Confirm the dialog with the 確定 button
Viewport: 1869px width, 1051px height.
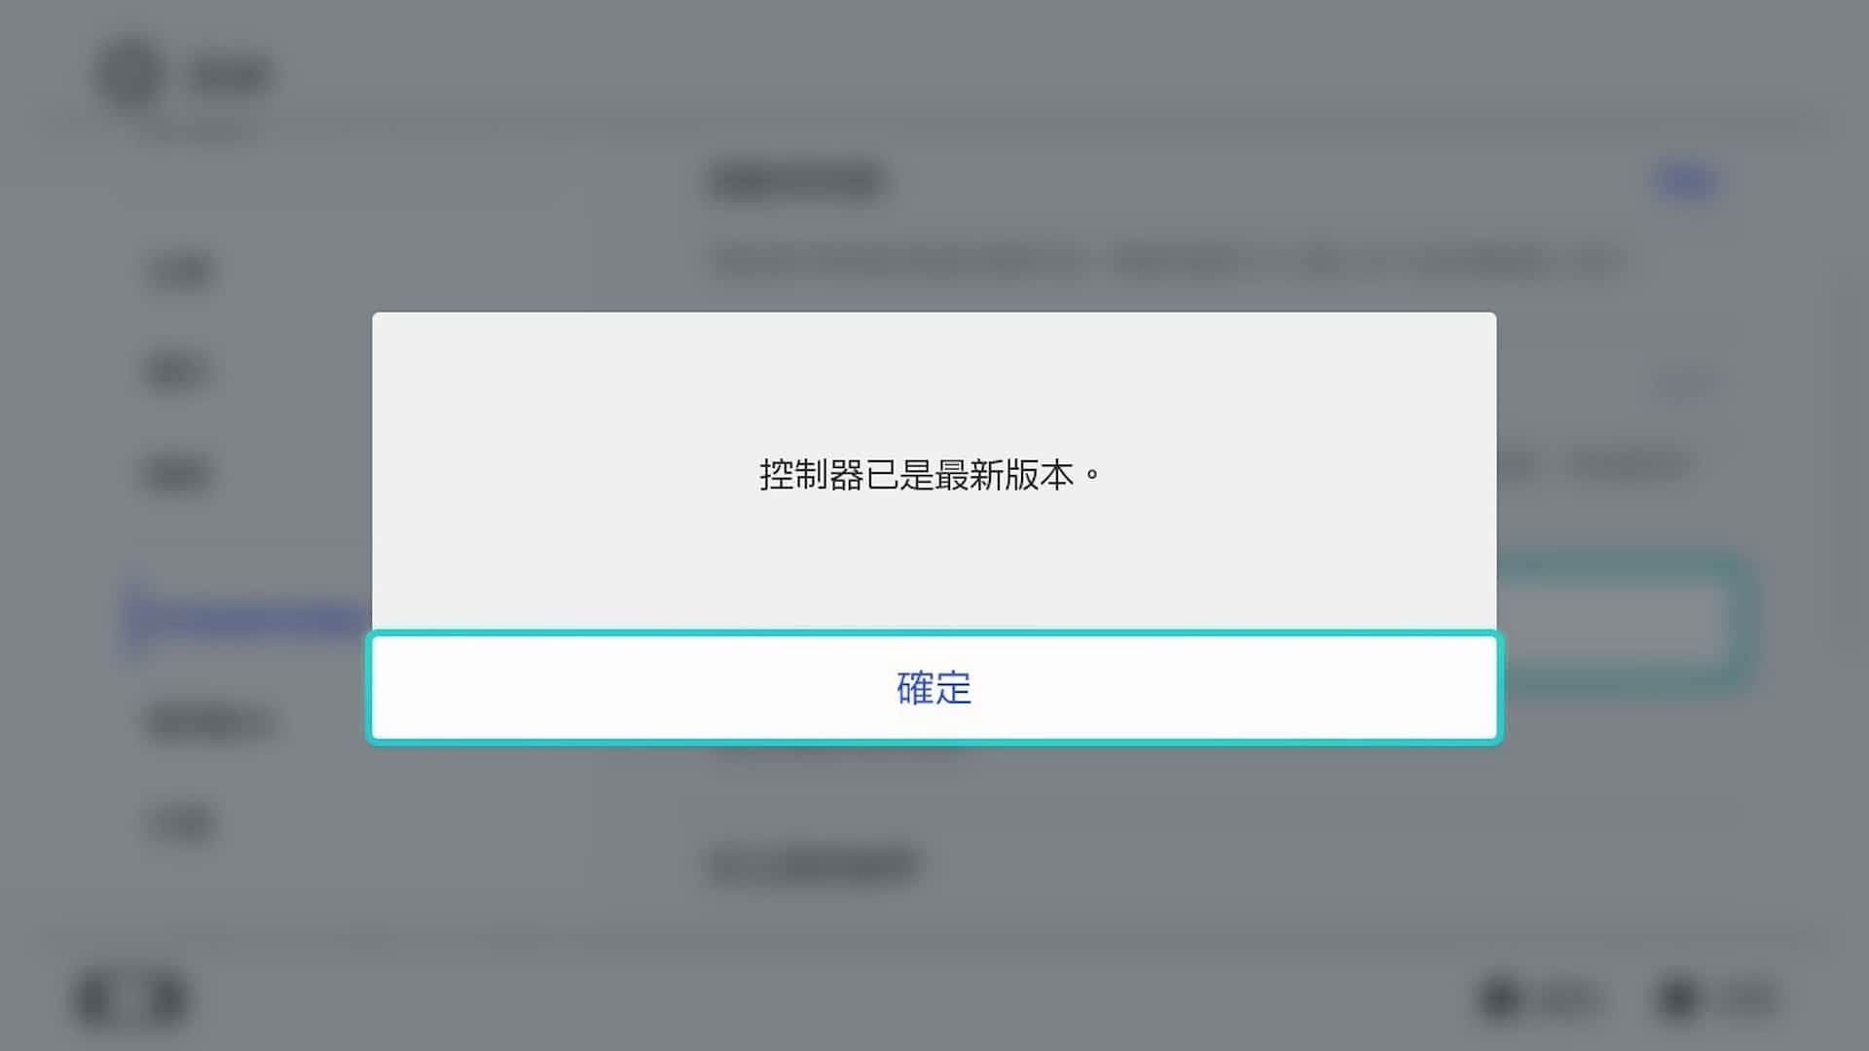[934, 688]
